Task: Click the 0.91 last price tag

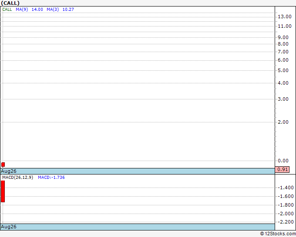Action: 282,169
